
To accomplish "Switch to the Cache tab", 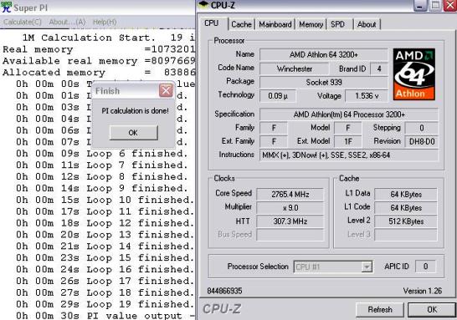I will pos(241,24).
